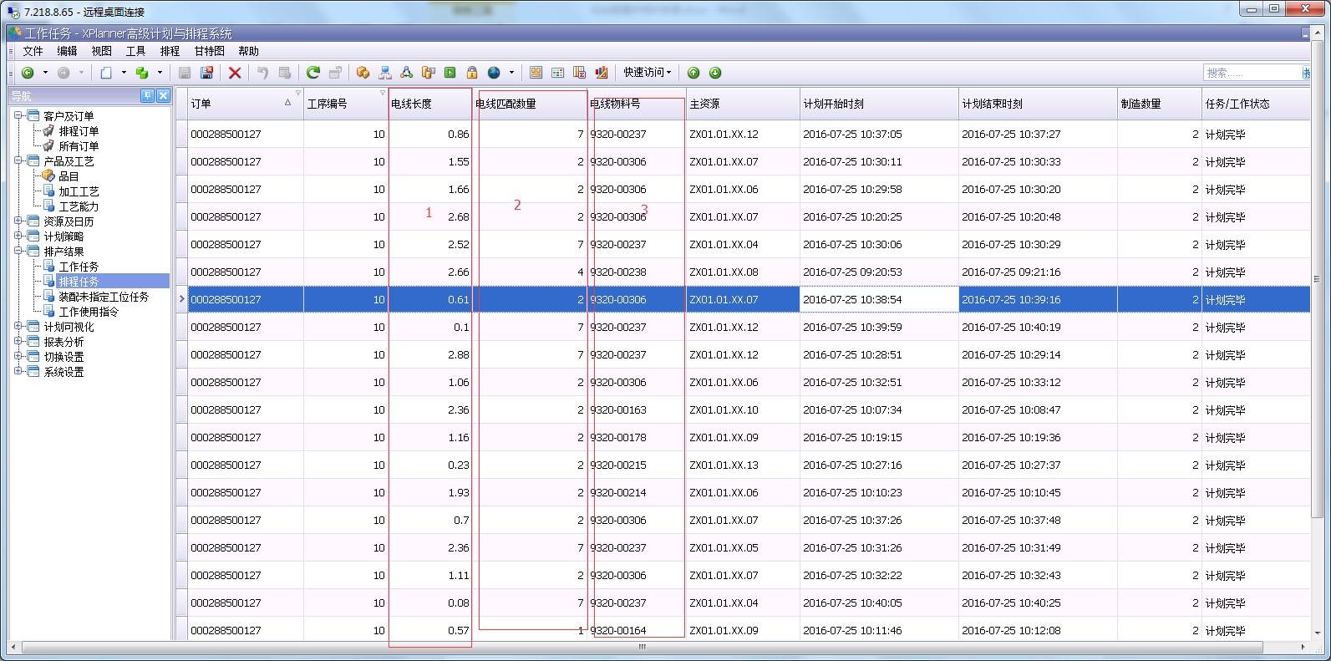Image resolution: width=1331 pixels, height=661 pixels.
Task: Open the 工具 menu
Action: point(135,51)
